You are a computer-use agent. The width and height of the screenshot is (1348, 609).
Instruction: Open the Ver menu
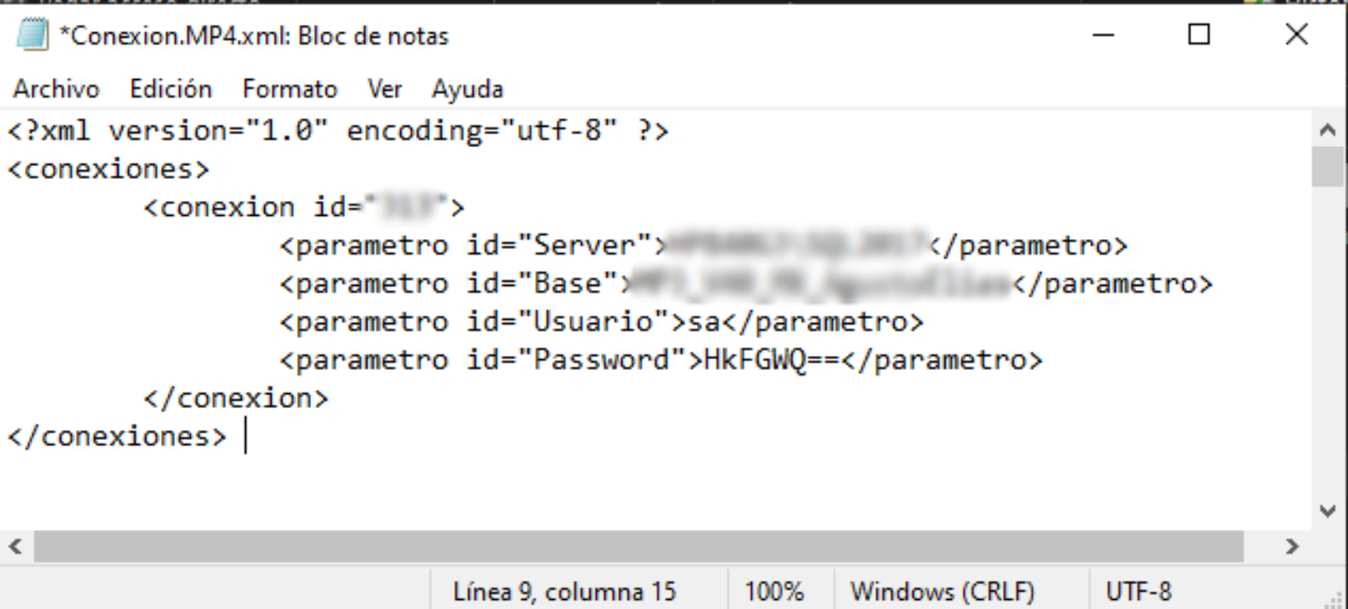pyautogui.click(x=384, y=88)
